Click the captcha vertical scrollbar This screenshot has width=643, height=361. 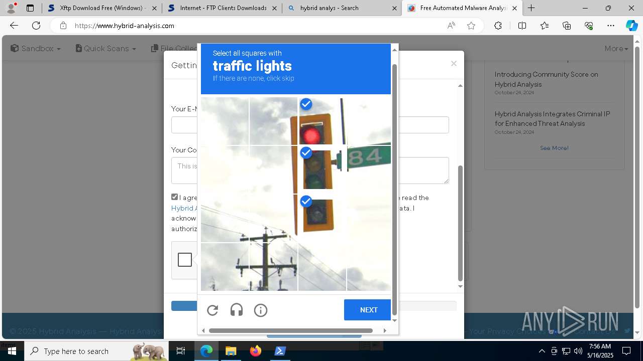[x=394, y=190]
